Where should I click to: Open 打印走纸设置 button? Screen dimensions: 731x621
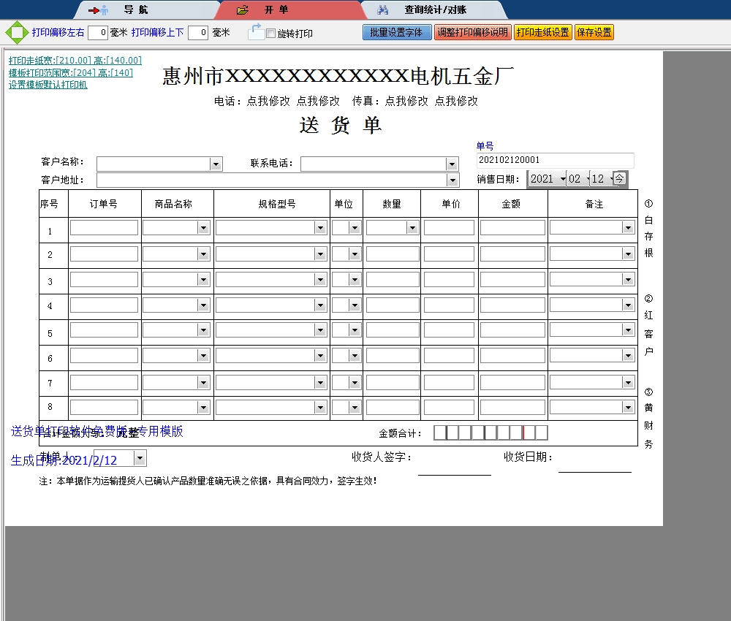[x=542, y=33]
